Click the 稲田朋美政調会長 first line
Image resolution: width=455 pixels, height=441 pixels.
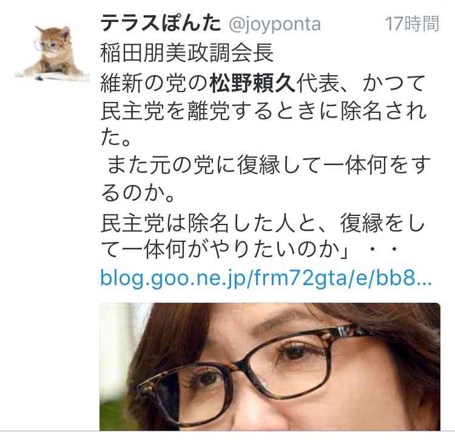(187, 53)
